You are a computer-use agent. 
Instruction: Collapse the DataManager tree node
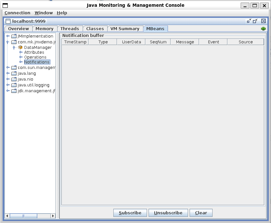pyautogui.click(x=14, y=48)
